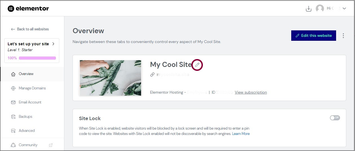355x151 pixels.
Task: Toggle the Site Lock switch on
Action: point(335,118)
